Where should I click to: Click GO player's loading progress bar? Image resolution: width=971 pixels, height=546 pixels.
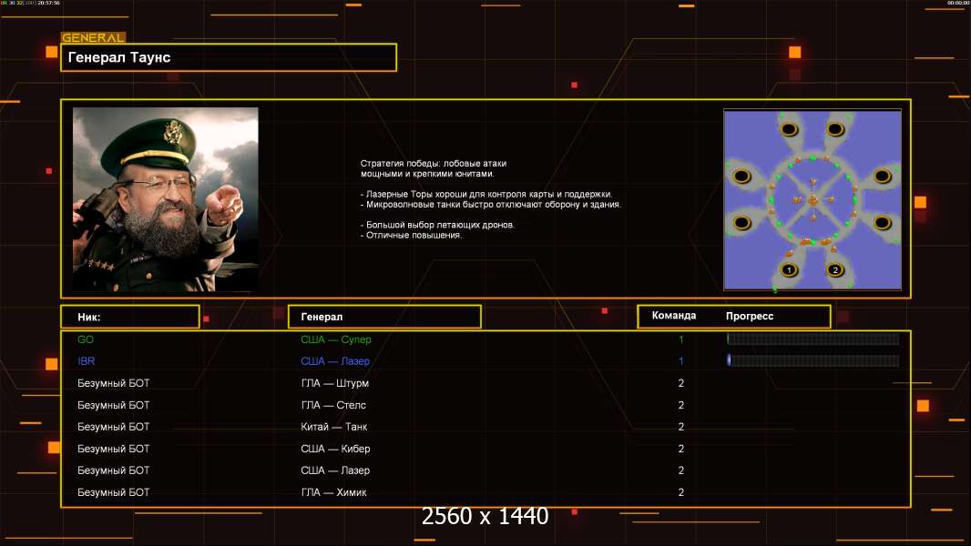pos(813,339)
